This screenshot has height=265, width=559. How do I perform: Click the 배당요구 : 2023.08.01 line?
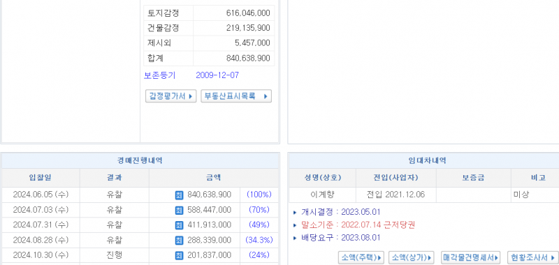[x=341, y=238]
